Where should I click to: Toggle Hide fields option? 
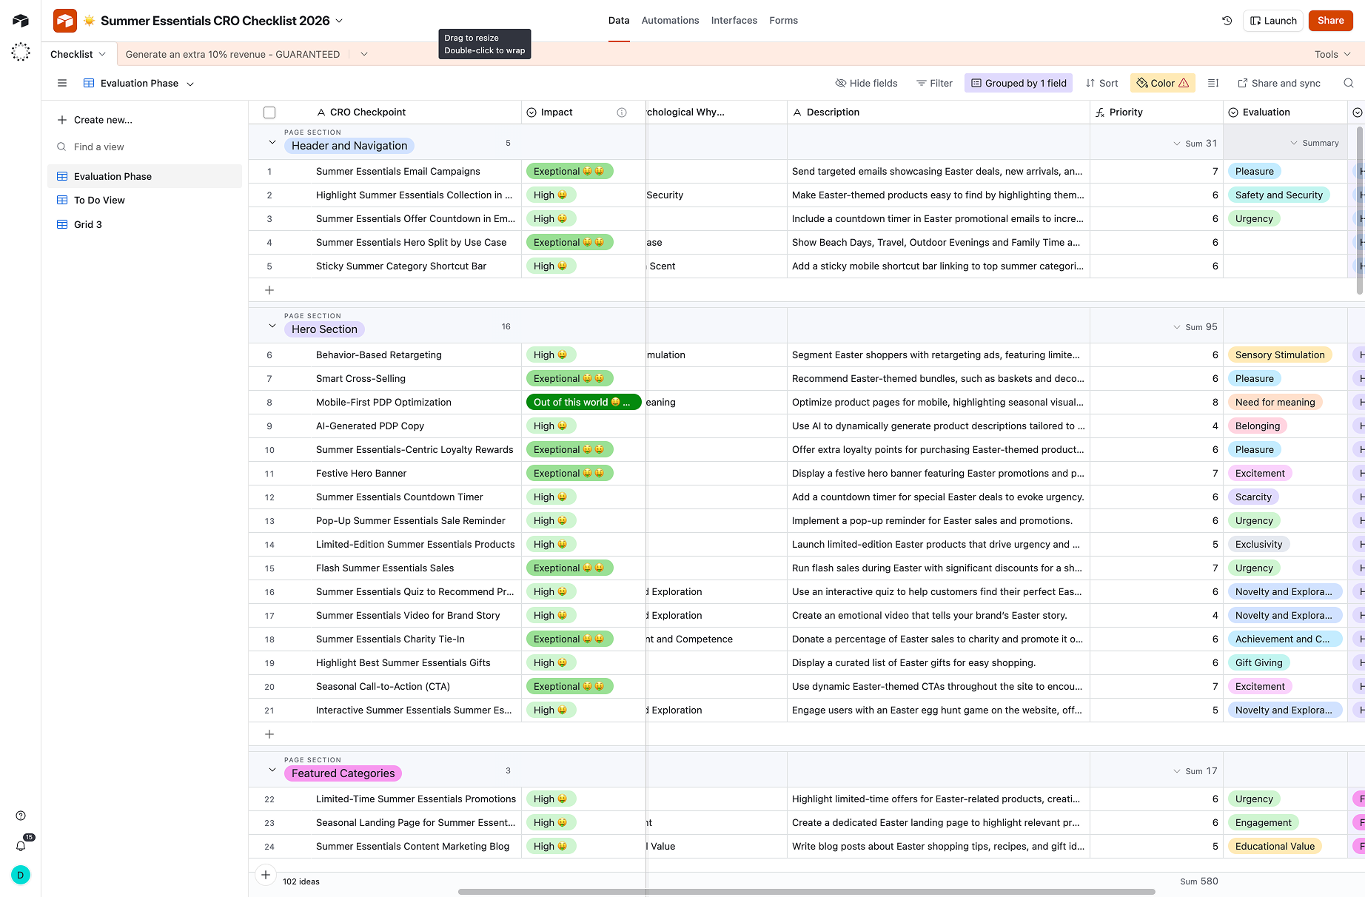point(866,83)
